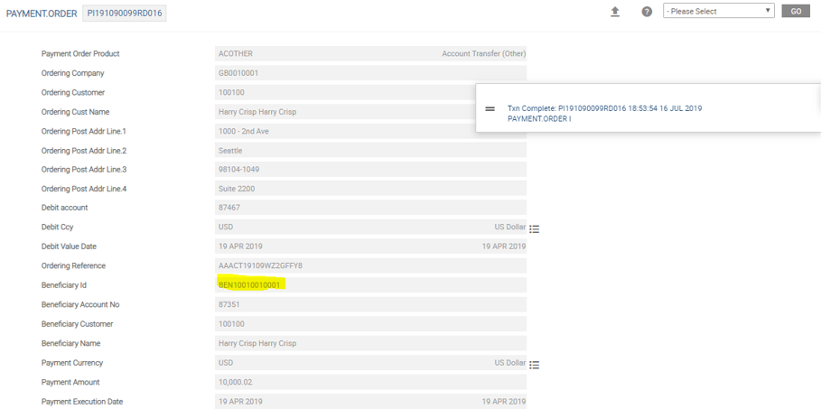Click the Debit account field 87467
Image resolution: width=821 pixels, height=409 pixels.
370,208
